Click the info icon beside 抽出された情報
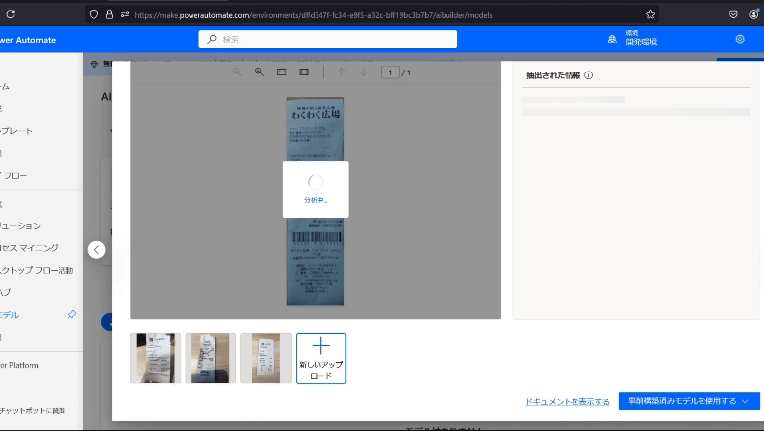 tap(589, 75)
